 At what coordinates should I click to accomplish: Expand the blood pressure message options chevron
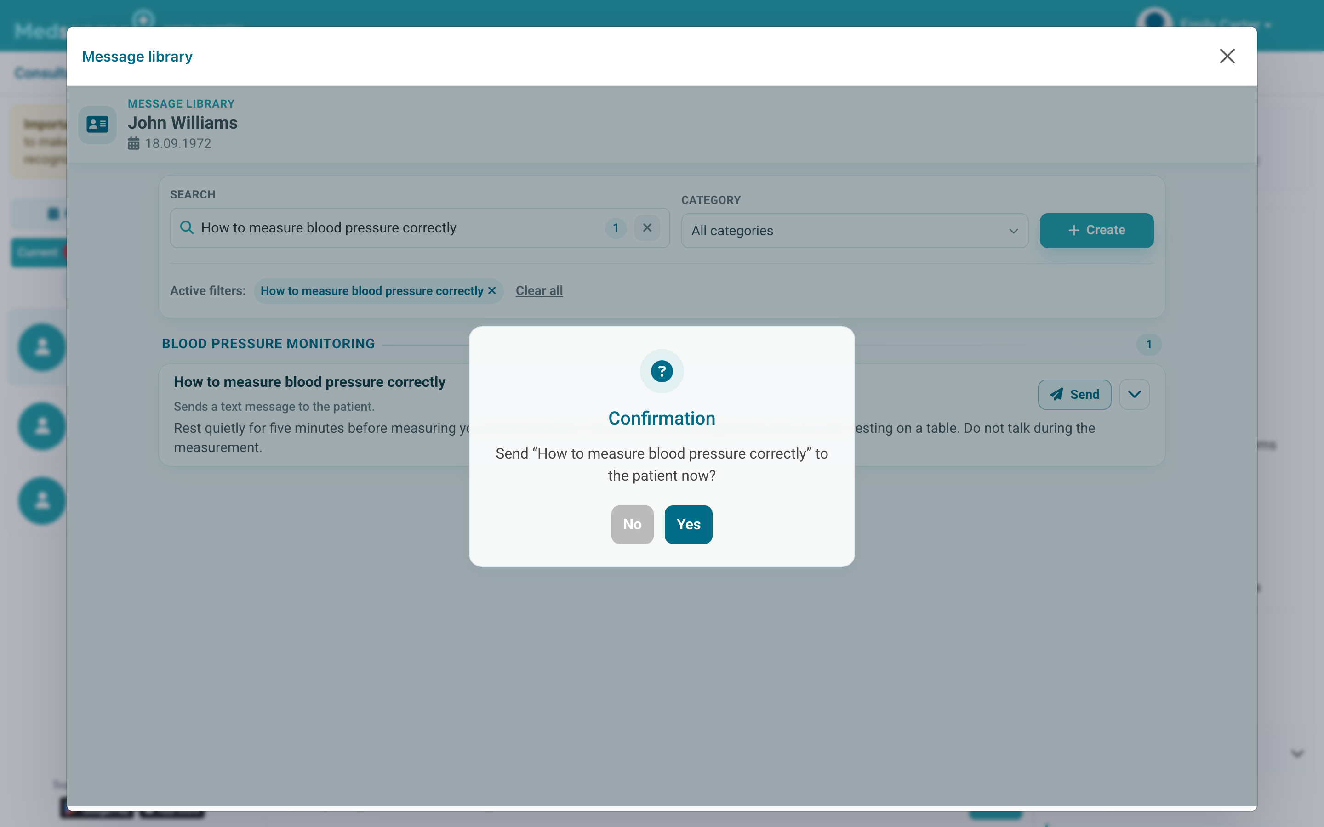[1134, 394]
